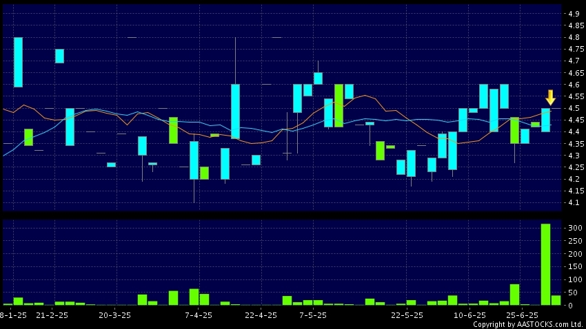The width and height of the screenshot is (586, 329).
Task: Click the 100 volume axis label
Action: tap(575, 279)
